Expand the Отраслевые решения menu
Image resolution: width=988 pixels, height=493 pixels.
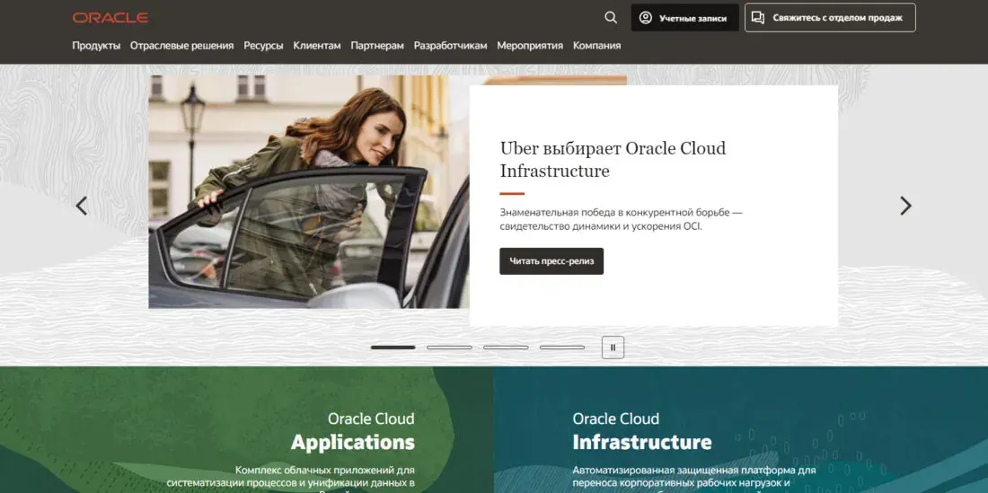(182, 45)
